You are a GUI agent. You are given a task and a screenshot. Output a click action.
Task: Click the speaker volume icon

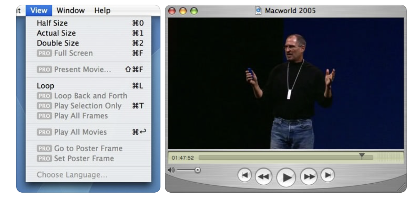coord(171,170)
